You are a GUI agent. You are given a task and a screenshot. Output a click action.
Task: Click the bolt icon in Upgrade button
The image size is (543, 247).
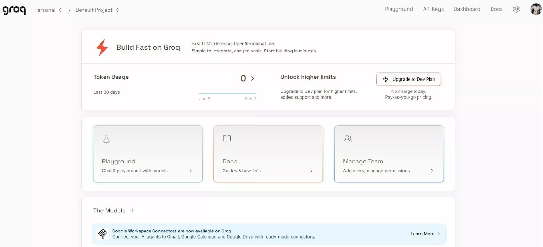pos(385,79)
